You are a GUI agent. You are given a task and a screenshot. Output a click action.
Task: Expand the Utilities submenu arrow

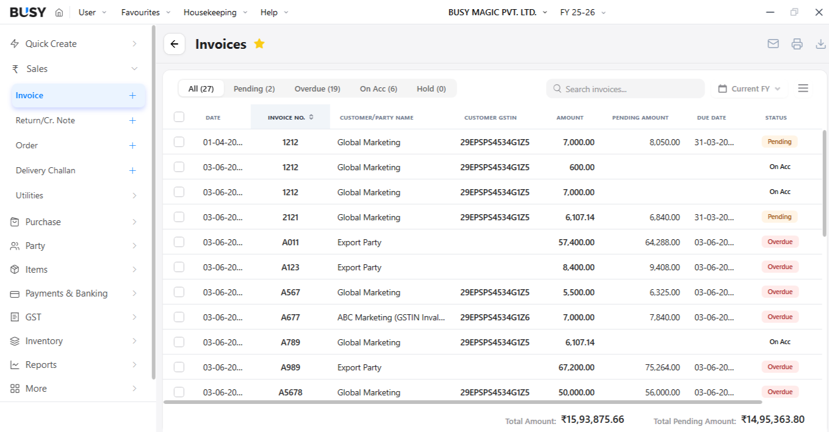[134, 196]
